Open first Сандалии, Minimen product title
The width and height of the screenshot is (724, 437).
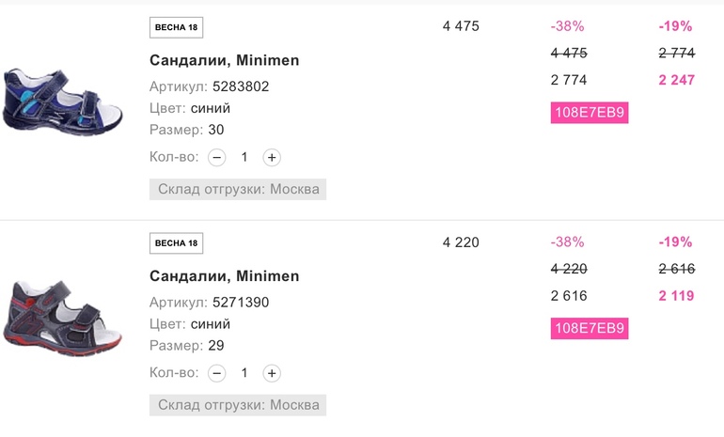[x=224, y=60]
